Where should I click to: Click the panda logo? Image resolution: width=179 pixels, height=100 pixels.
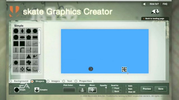pyautogui.click(x=155, y=12)
